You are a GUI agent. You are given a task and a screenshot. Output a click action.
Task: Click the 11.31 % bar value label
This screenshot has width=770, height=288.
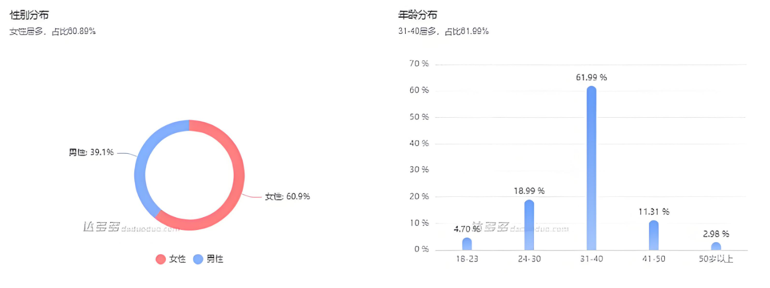(653, 212)
